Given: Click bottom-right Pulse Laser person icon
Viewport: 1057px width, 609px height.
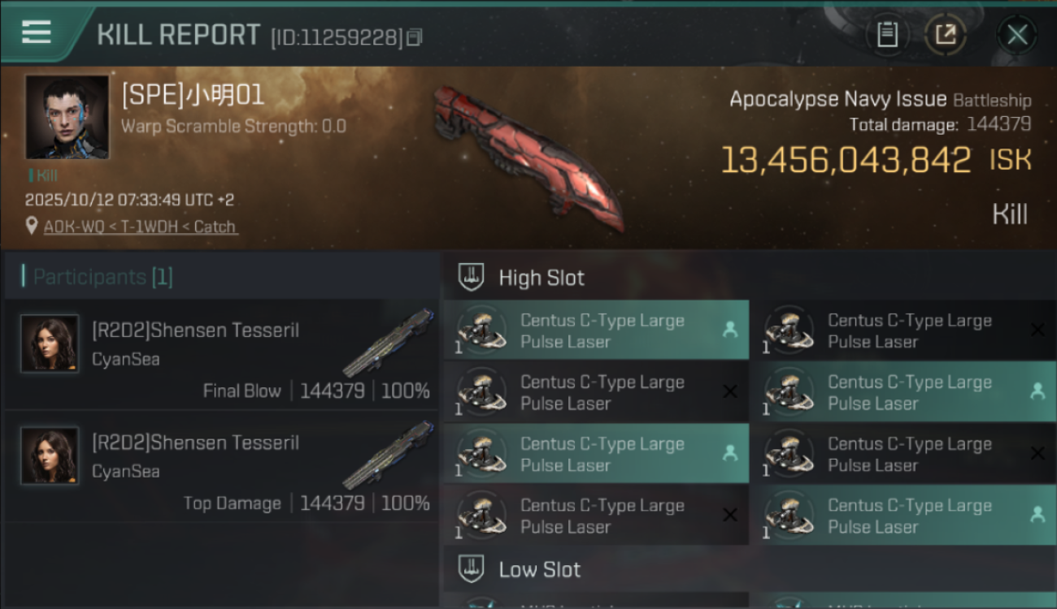Looking at the screenshot, I should point(1037,515).
